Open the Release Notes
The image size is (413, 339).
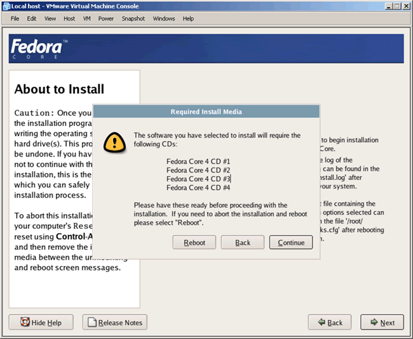click(x=116, y=323)
